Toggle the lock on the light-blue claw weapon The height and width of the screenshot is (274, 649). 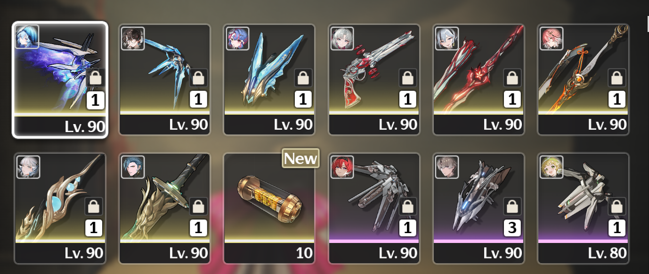(199, 78)
